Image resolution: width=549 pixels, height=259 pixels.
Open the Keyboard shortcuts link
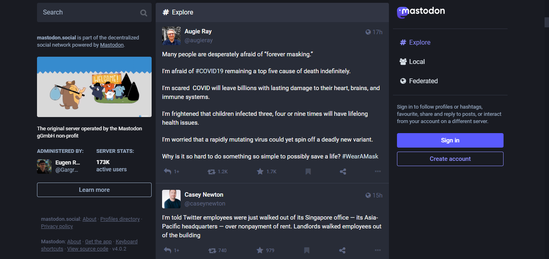pos(126,242)
